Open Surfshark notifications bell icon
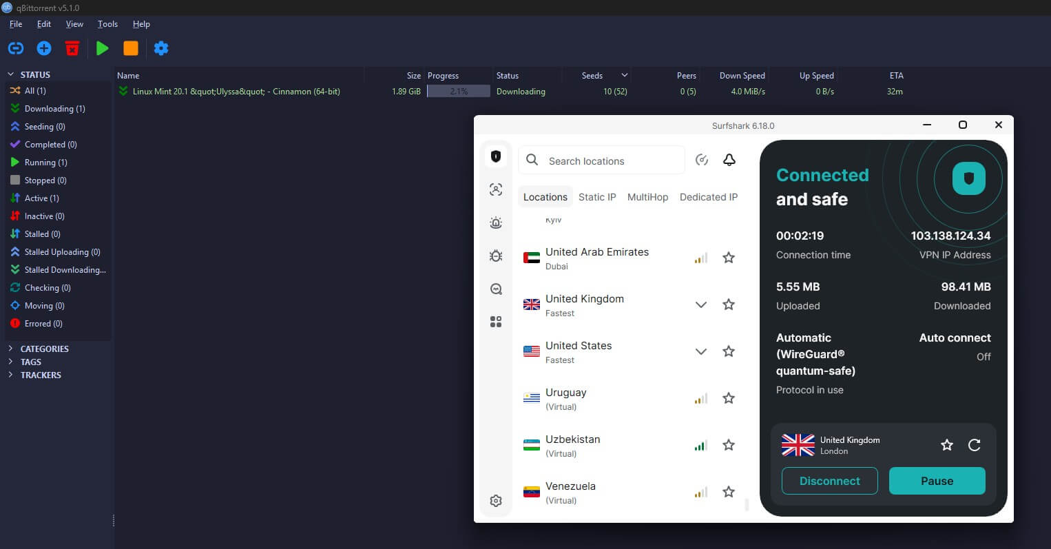1051x549 pixels. click(x=729, y=160)
